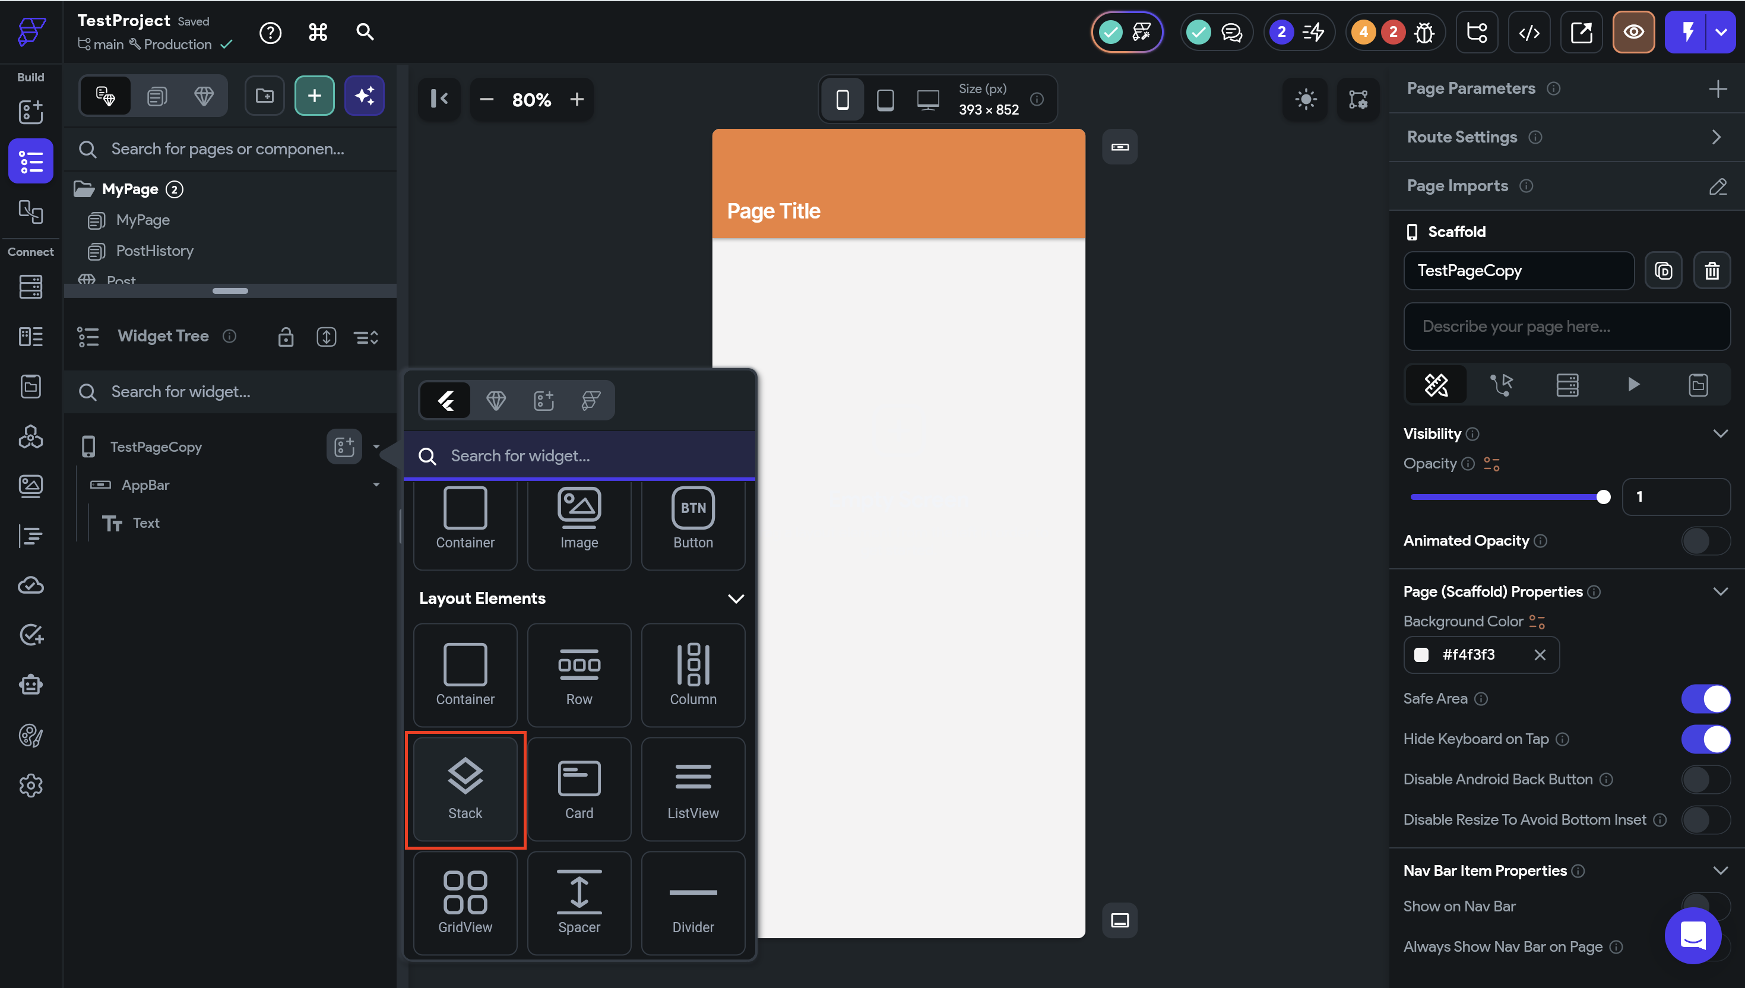Collapse the Layout Elements section
The height and width of the screenshot is (988, 1745).
click(x=736, y=598)
